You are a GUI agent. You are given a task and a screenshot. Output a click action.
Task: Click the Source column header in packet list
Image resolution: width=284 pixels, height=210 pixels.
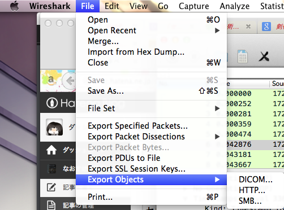click(x=277, y=84)
